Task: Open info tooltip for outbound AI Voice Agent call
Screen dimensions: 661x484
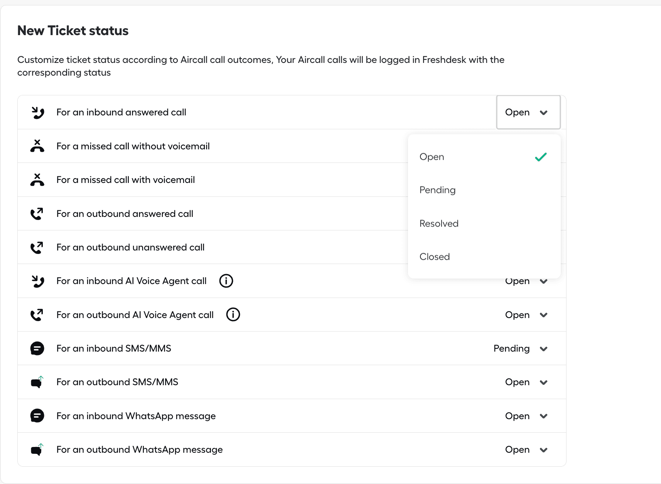Action: (x=233, y=315)
